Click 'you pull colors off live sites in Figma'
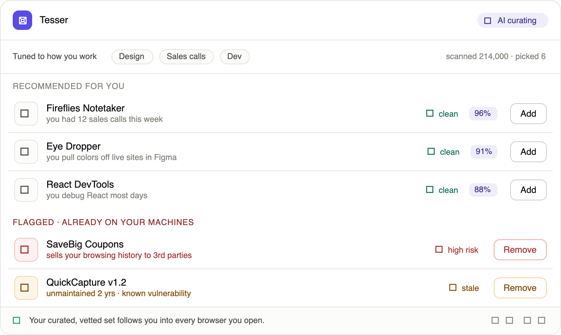 [111, 157]
